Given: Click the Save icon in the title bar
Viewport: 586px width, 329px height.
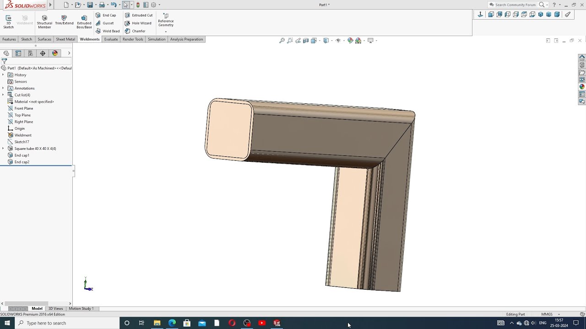Looking at the screenshot, I should (x=90, y=5).
